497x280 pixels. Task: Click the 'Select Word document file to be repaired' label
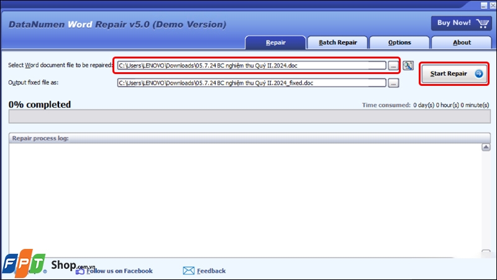(60, 65)
